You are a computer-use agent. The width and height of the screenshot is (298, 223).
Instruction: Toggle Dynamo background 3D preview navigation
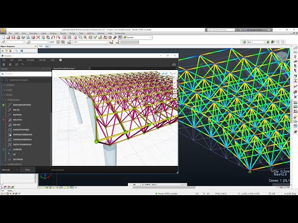coord(165,74)
